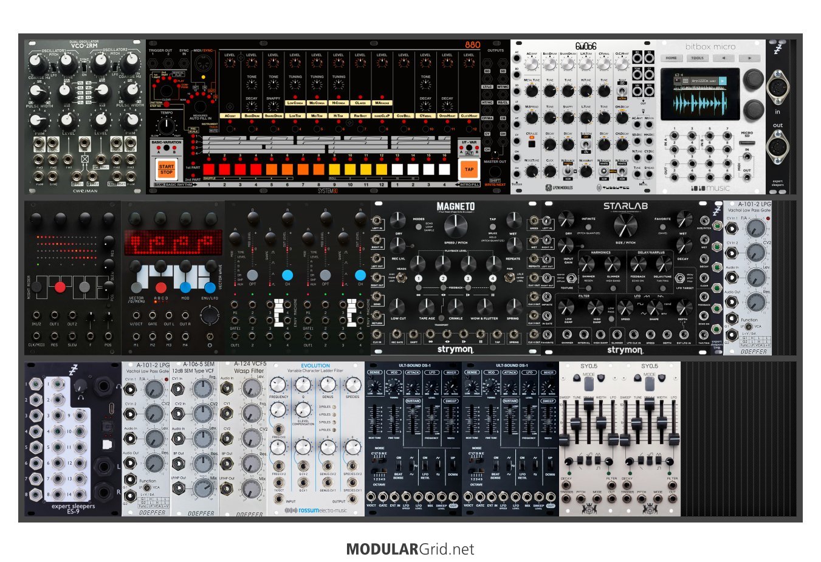Screen dimensions: 821x562
Task: Turn the WOW & FLUTTER knob on Magneto
Action: [x=484, y=306]
